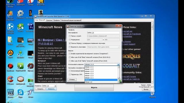Open the GameMax shortcut on desktop
184x103 pixels.
pyautogui.click(x=10, y=94)
